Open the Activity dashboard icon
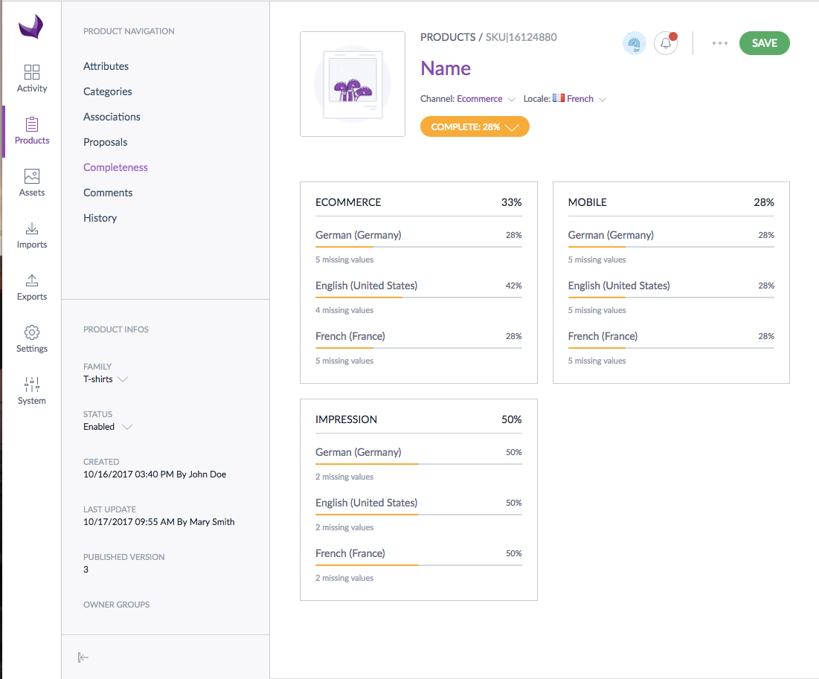Image resolution: width=819 pixels, height=679 pixels. (31, 73)
